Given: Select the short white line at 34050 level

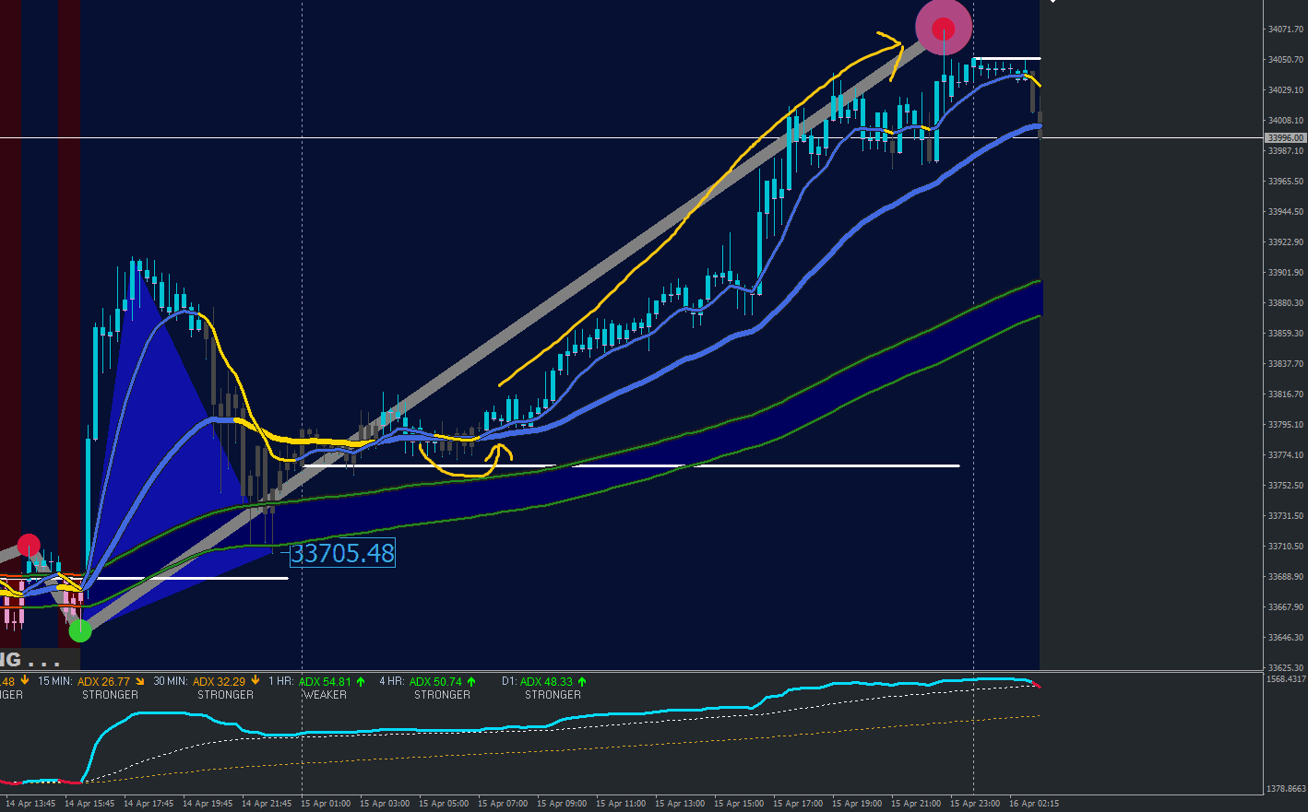Looking at the screenshot, I should [x=1006, y=59].
